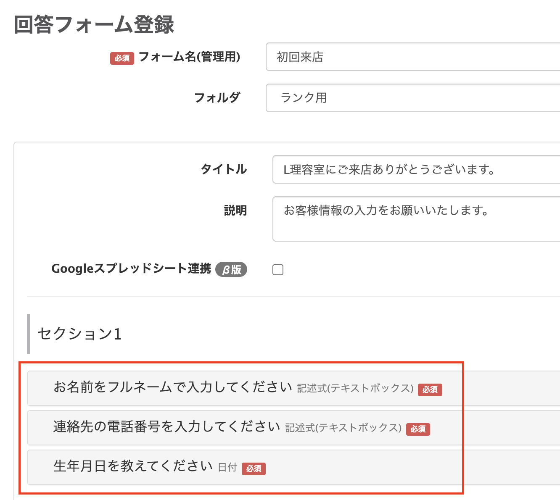560x500 pixels.
Task: Open the question 生年月日を教えてください
Action: (133, 466)
